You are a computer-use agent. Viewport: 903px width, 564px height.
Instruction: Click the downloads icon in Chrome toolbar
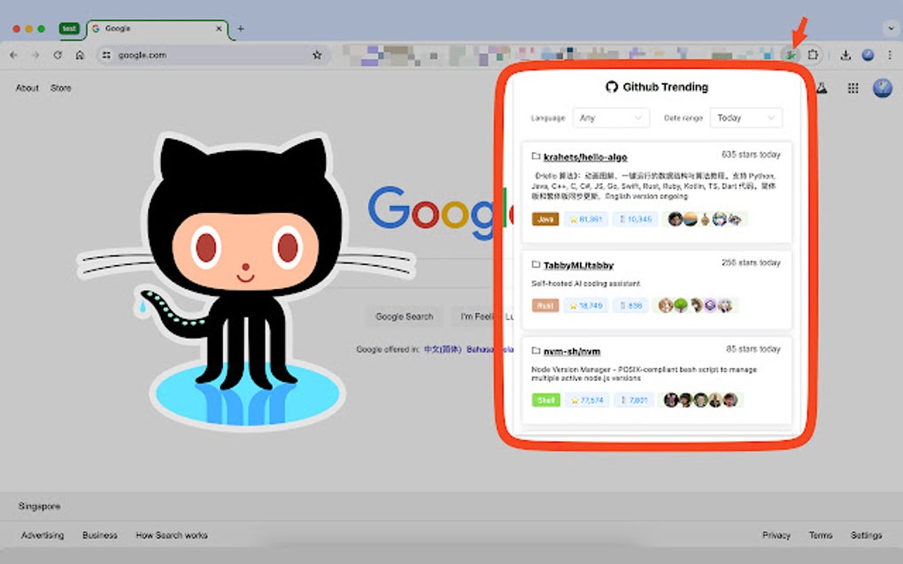click(845, 55)
